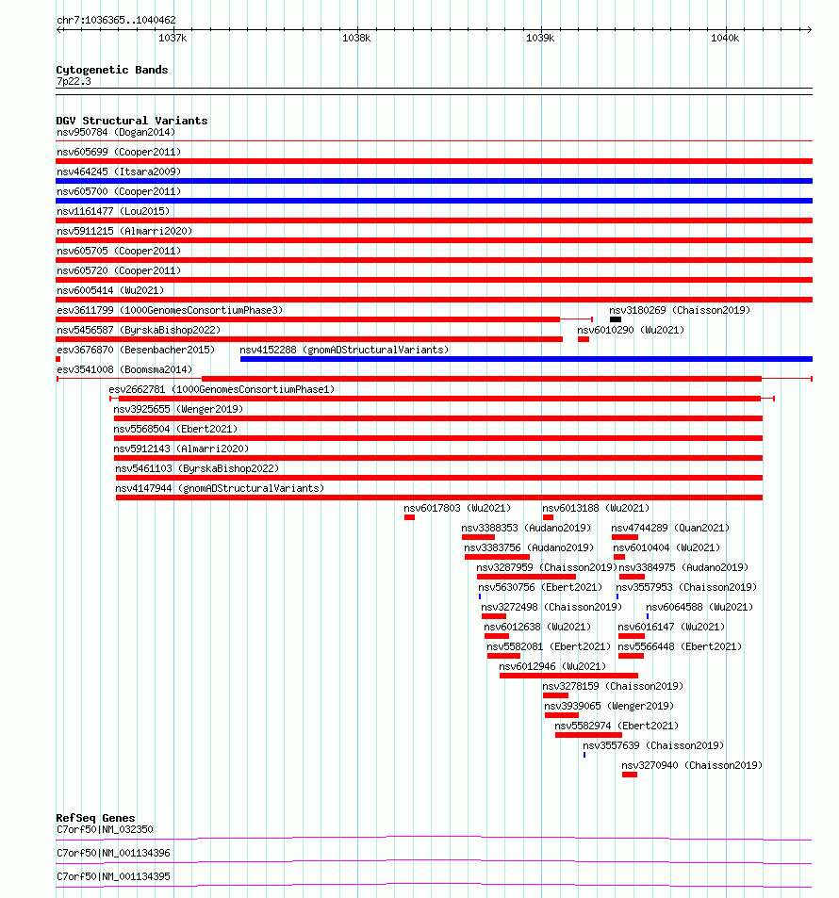
Task: Click nsv3925655 (Wenger2019) variant label
Action: tap(178, 410)
